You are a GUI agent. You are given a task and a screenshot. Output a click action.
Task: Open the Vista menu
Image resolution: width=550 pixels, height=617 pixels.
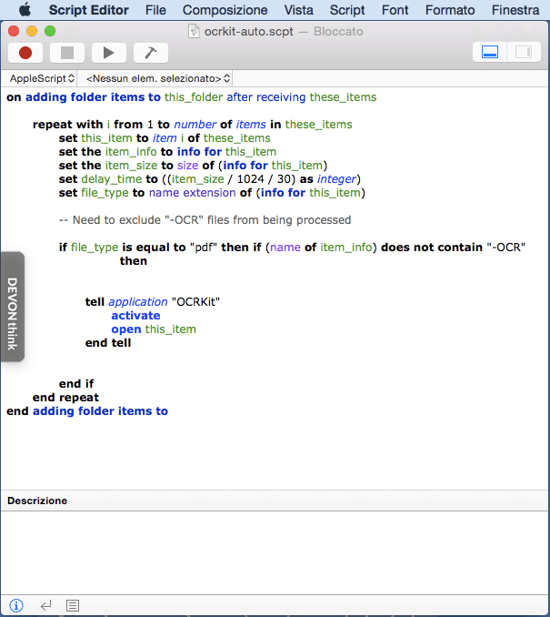click(299, 10)
